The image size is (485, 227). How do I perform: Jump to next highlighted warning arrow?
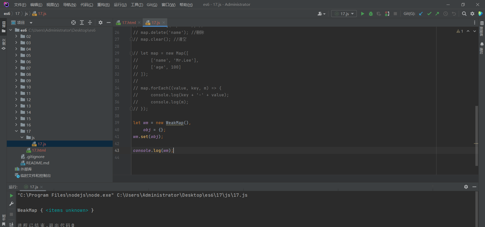point(475,31)
